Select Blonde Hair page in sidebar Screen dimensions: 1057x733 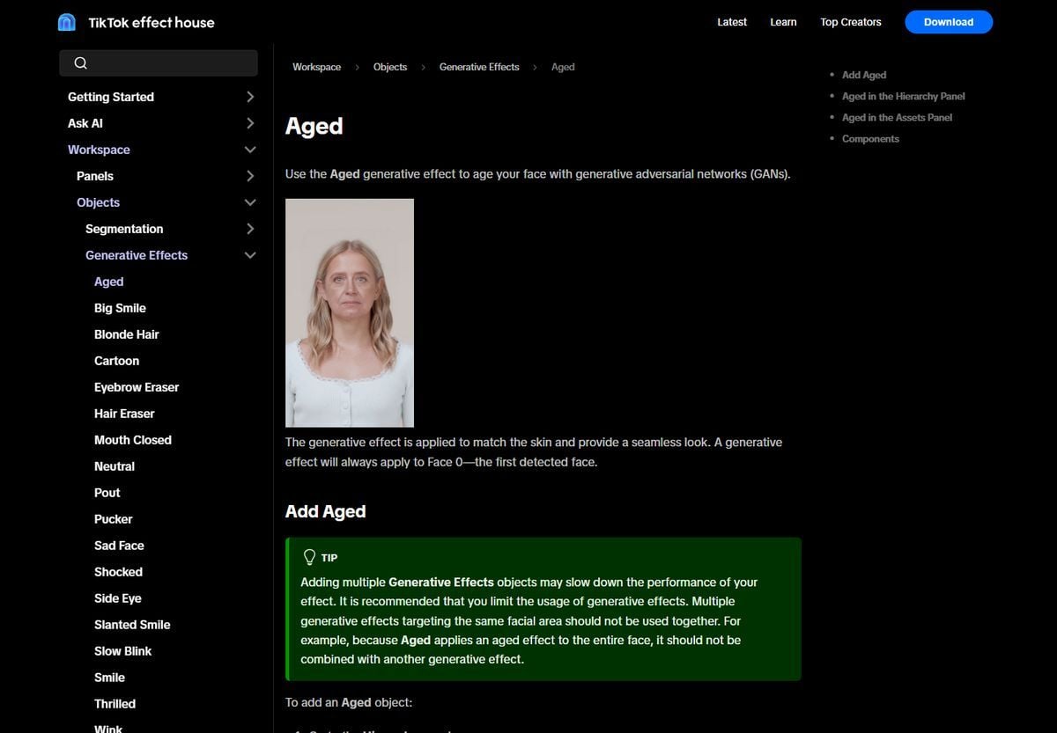click(x=127, y=334)
